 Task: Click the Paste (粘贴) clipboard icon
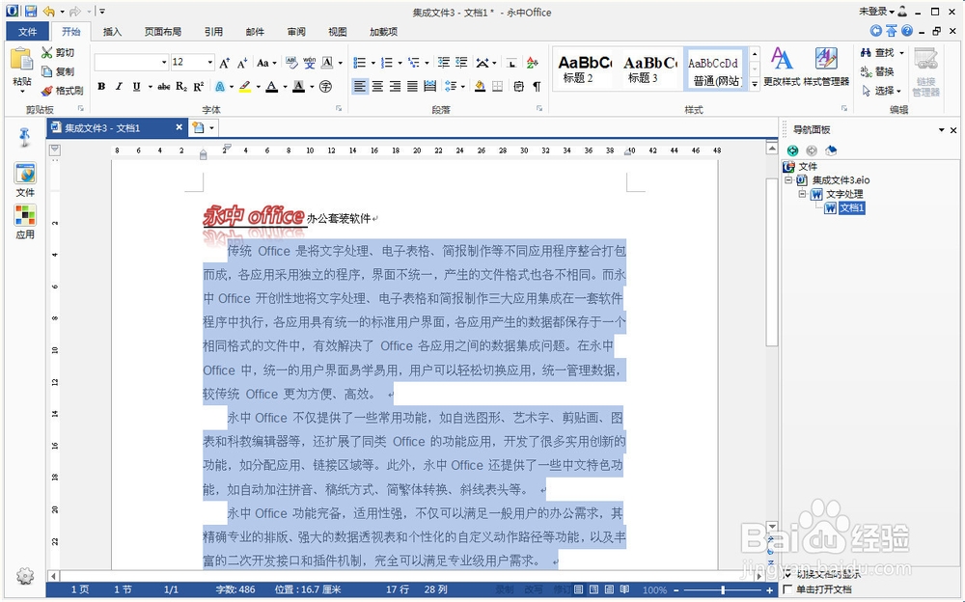point(21,60)
